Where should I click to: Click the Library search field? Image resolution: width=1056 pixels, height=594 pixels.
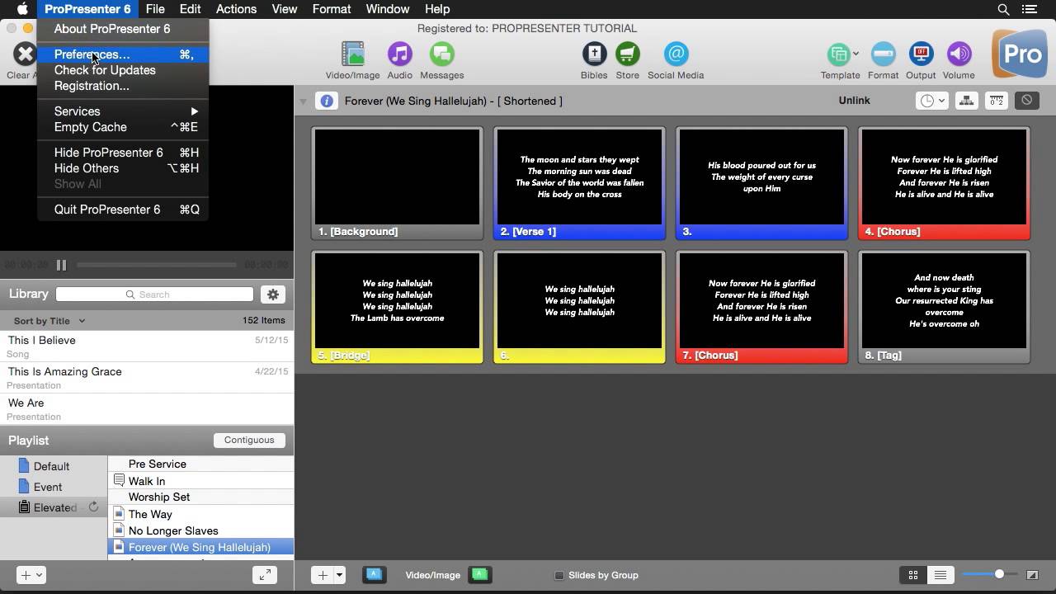(x=154, y=295)
